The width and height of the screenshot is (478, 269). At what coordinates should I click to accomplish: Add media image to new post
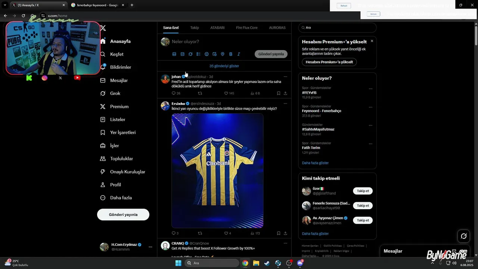174,54
